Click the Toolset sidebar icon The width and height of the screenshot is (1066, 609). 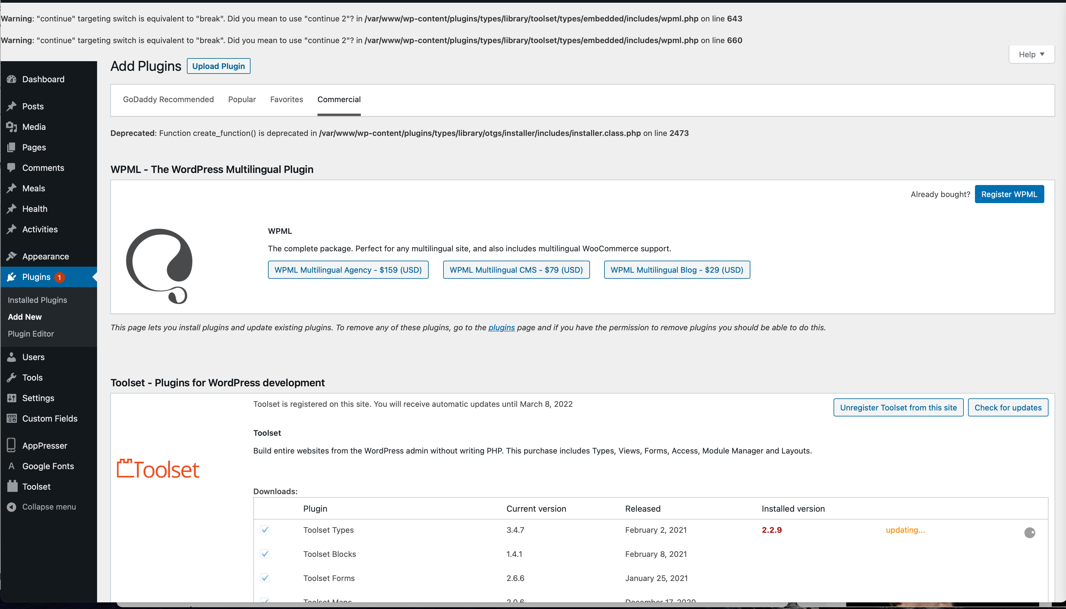click(x=12, y=486)
